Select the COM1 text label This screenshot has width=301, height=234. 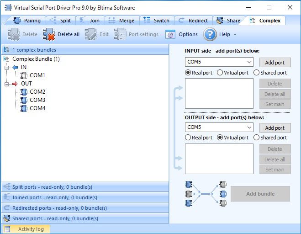click(x=37, y=75)
